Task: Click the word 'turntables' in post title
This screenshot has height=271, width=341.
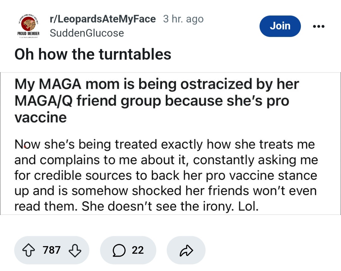Action: 135,54
